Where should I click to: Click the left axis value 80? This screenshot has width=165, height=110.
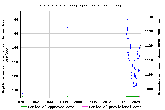[16, 19]
